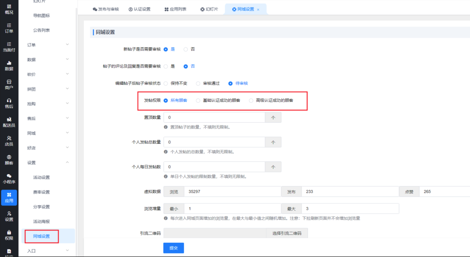The height and width of the screenshot is (257, 470).
Task: Open 售后 headset icon in left rail
Action: click(x=9, y=103)
